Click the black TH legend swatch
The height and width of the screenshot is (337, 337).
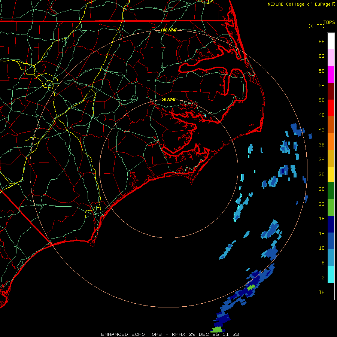(x=331, y=291)
